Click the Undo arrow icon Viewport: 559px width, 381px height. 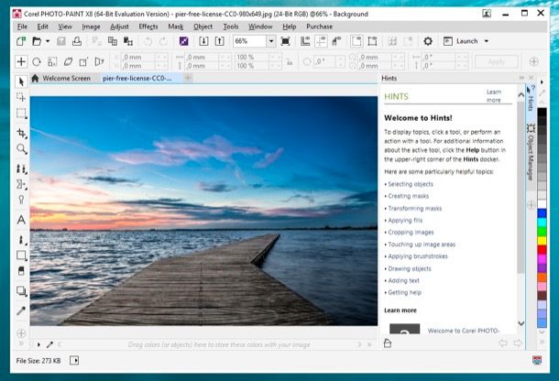pyautogui.click(x=148, y=41)
